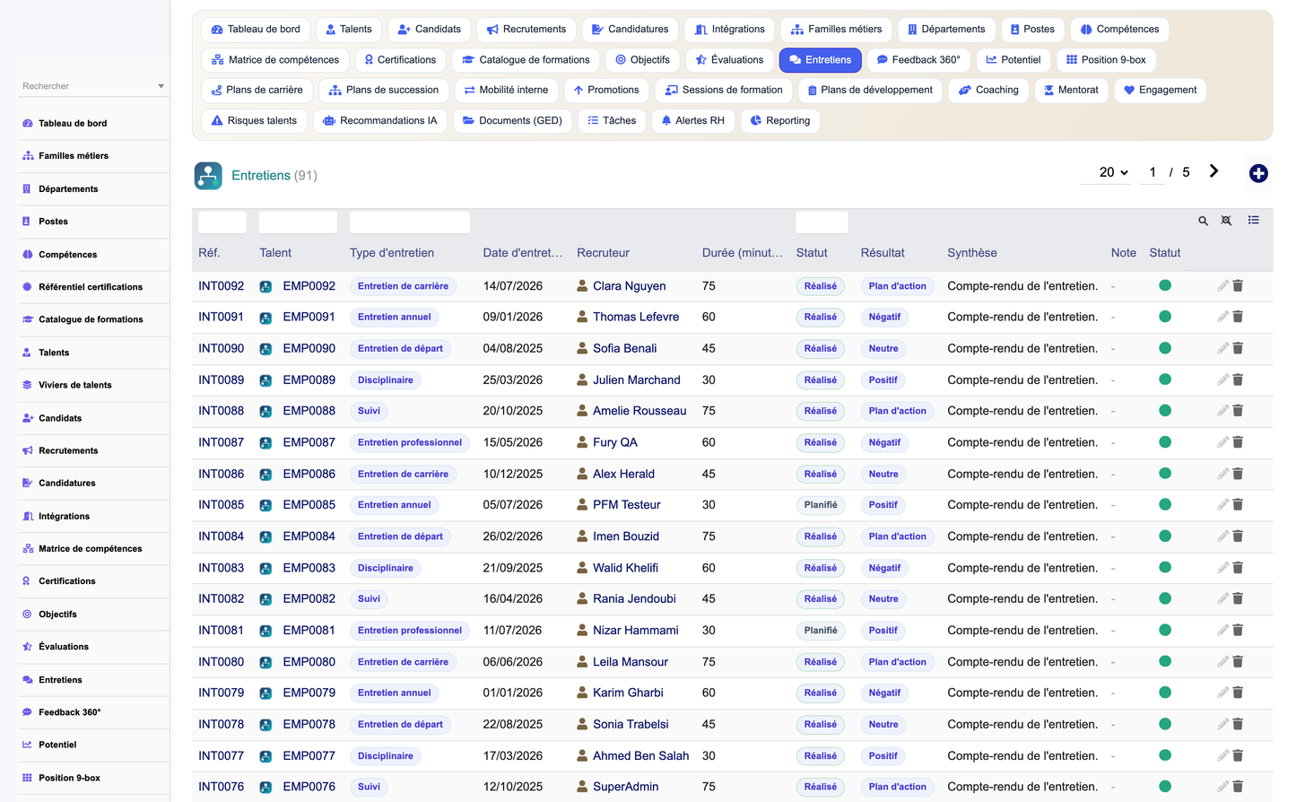Click the page number 1 input

click(x=1152, y=172)
